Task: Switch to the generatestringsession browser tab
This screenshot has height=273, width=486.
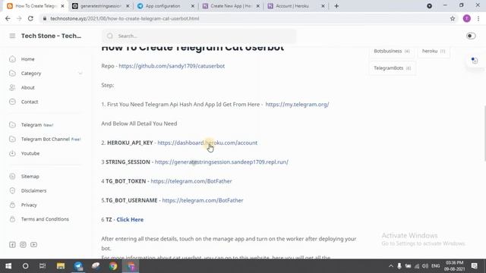Action: pos(100,6)
